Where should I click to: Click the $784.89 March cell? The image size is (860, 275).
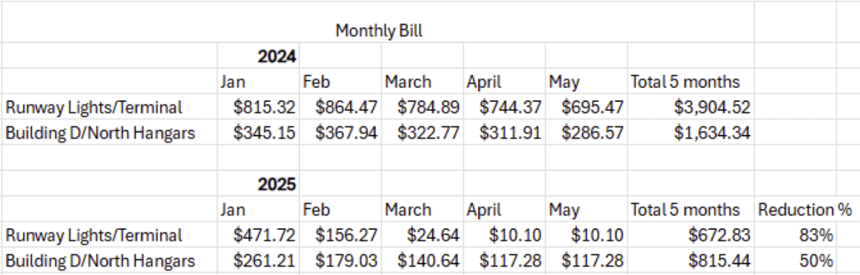pyautogui.click(x=423, y=107)
